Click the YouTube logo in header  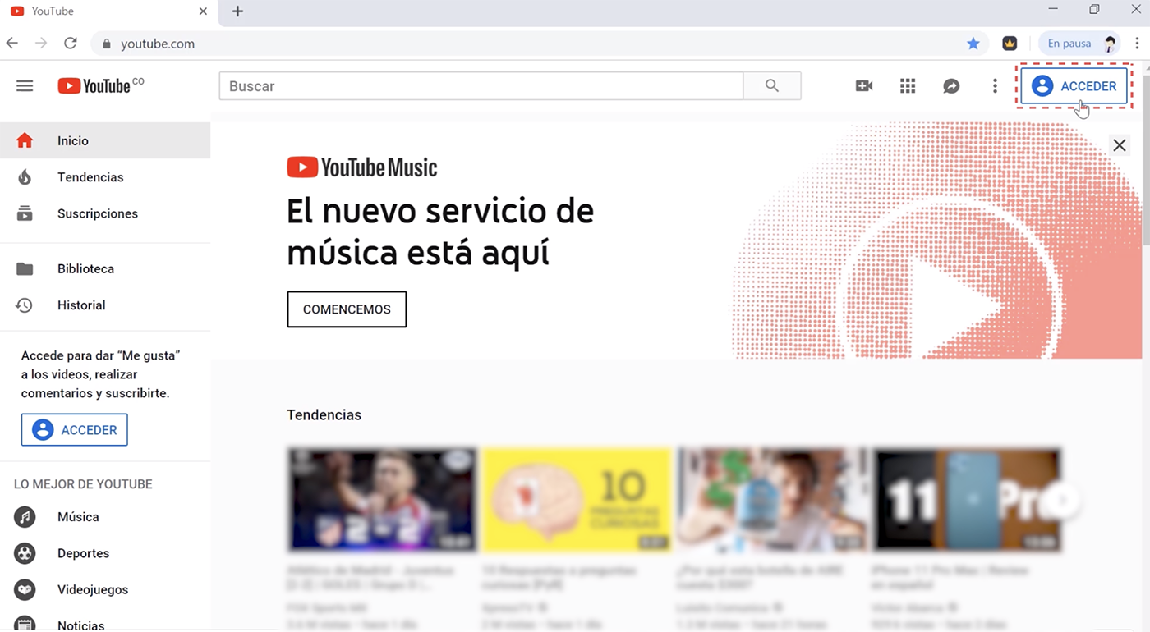click(100, 85)
